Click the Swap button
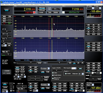This screenshot has width=103, height=93. tap(46, 80)
